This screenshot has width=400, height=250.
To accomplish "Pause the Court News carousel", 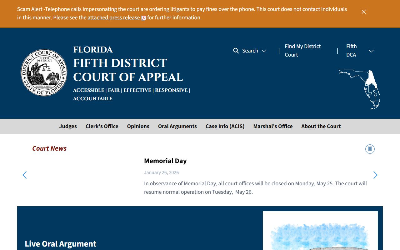I will coord(370,149).
